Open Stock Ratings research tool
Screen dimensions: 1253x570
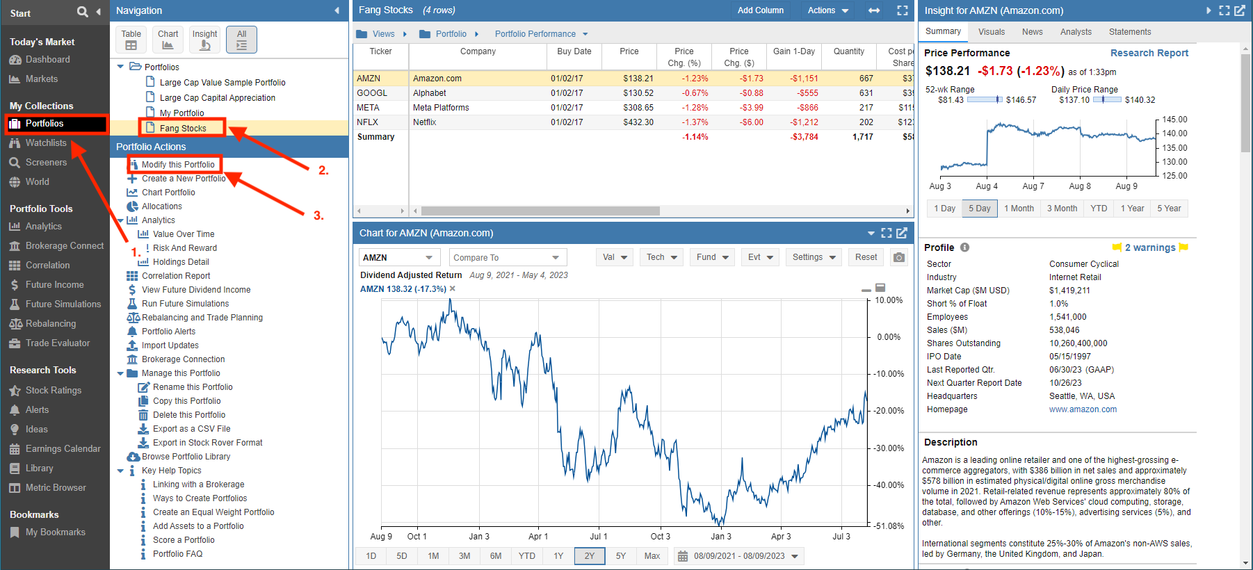coord(54,391)
